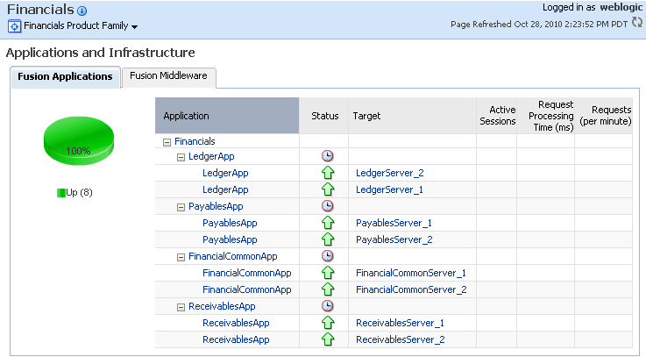Open the ReceivablesApp parent group link
This screenshot has width=646, height=357.
(222, 306)
